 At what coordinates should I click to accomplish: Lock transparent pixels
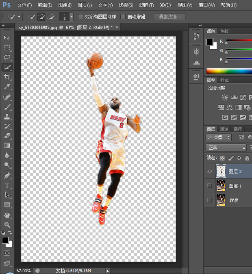(222, 158)
